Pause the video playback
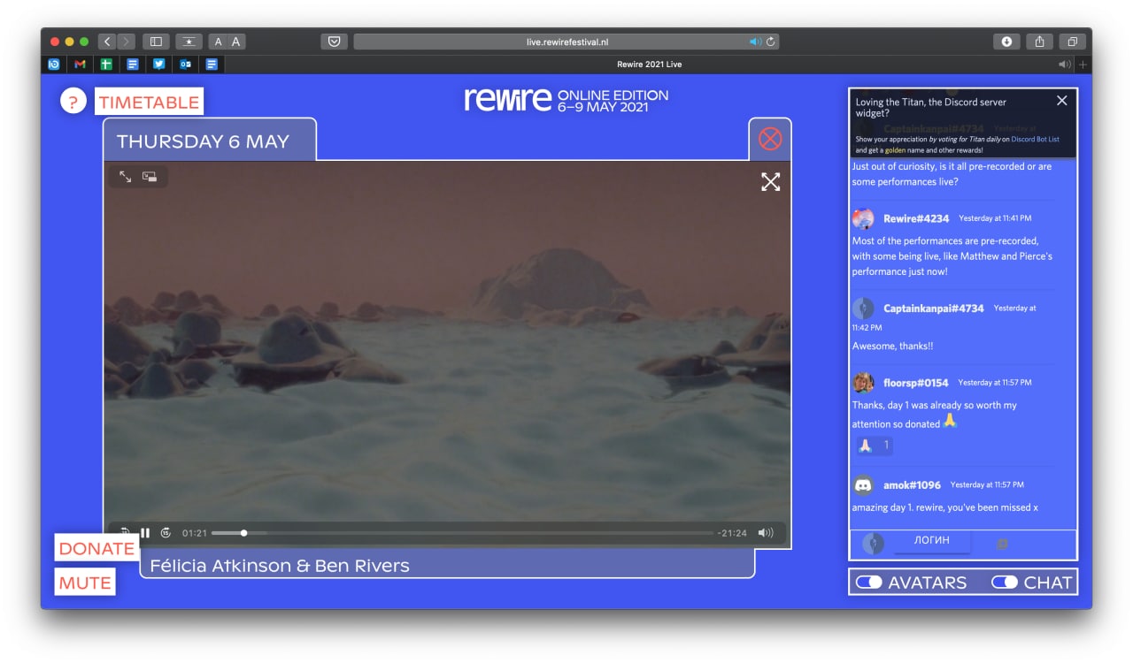The width and height of the screenshot is (1133, 663). tap(145, 533)
